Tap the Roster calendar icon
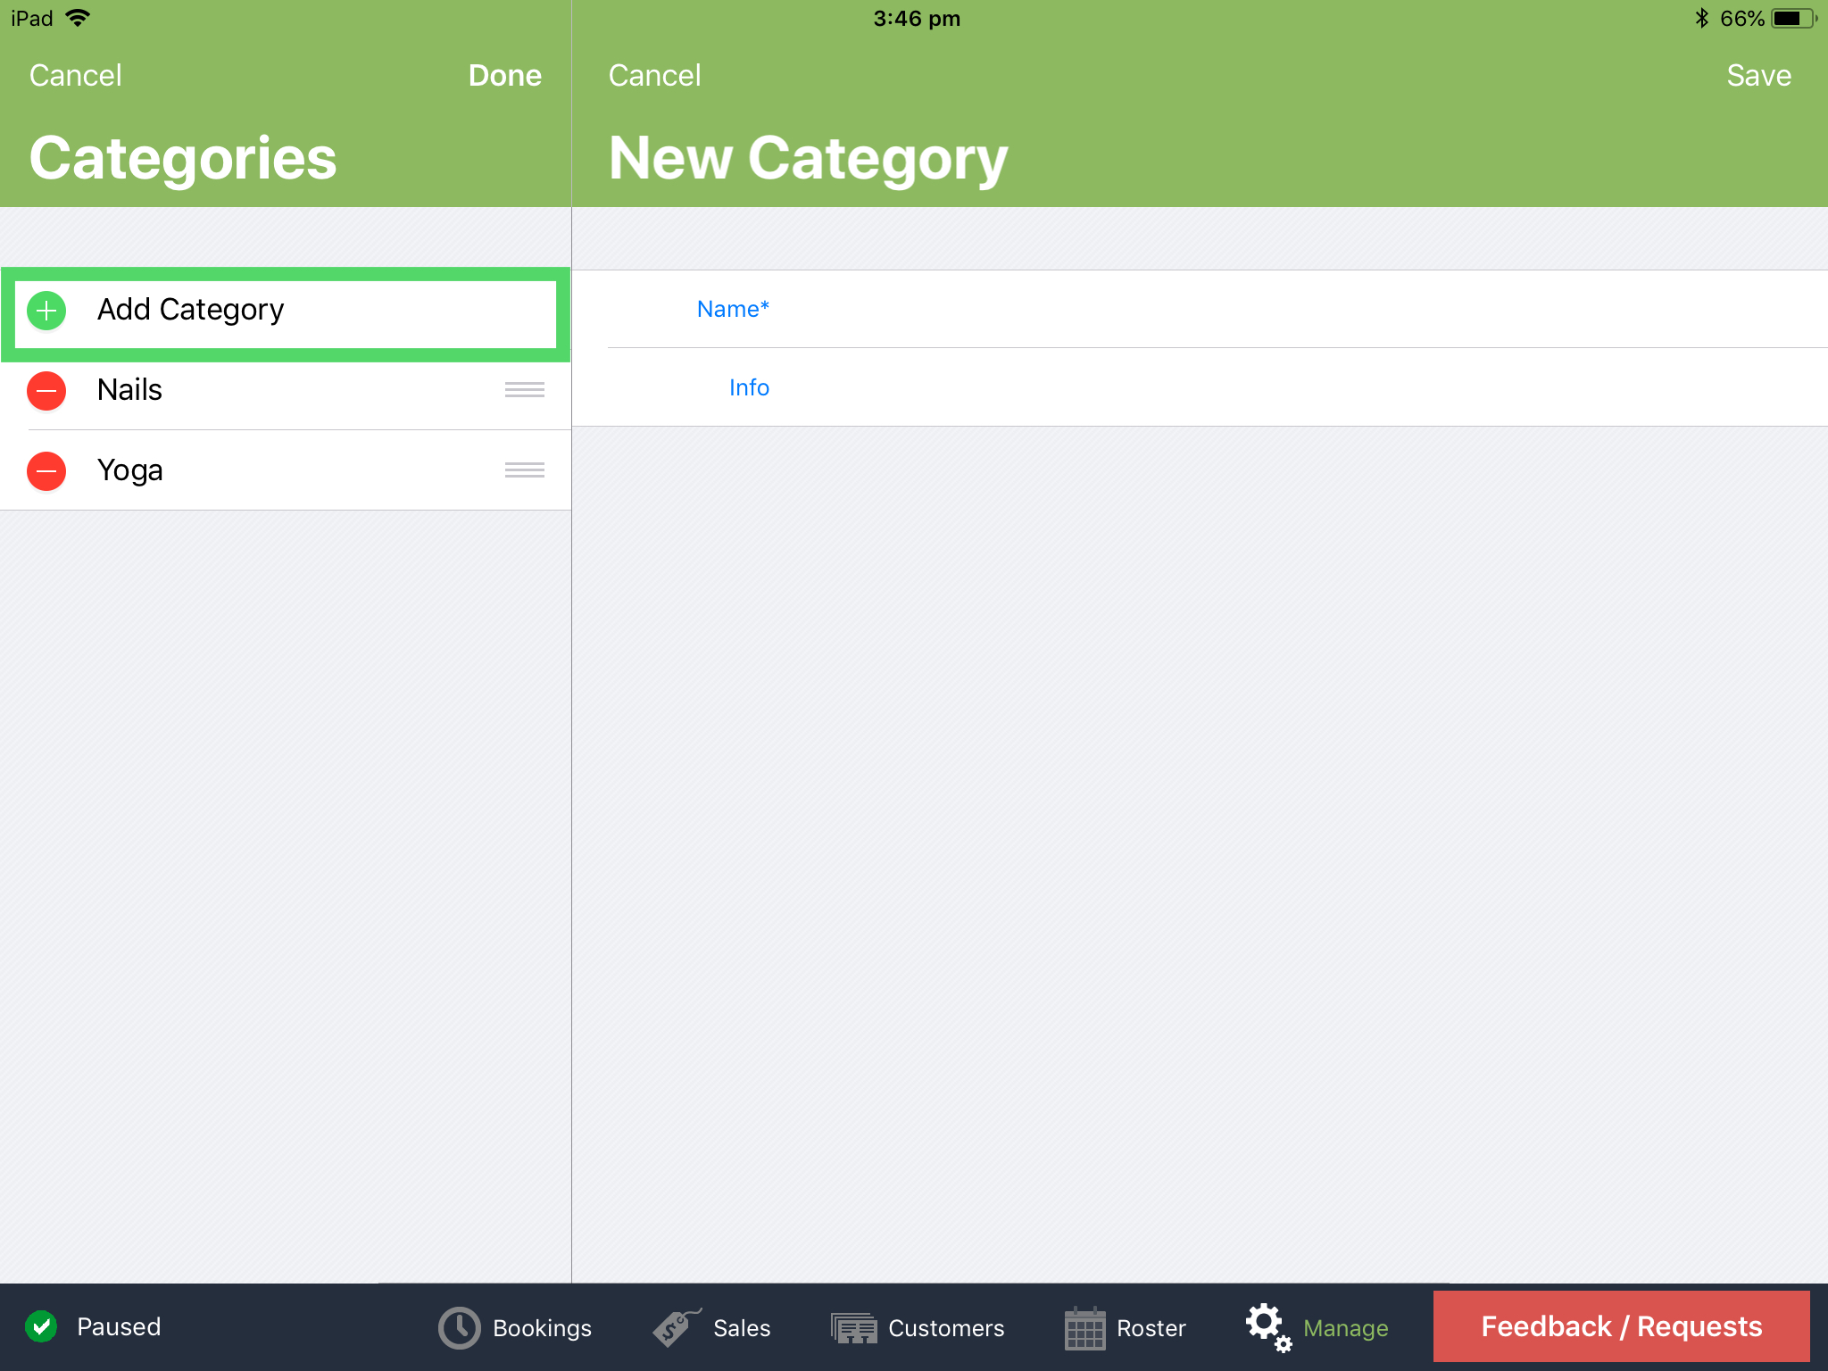This screenshot has width=1828, height=1371. tap(1085, 1328)
